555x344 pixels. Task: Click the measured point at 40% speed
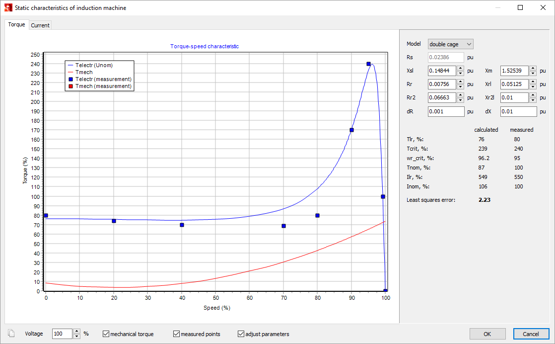182,225
